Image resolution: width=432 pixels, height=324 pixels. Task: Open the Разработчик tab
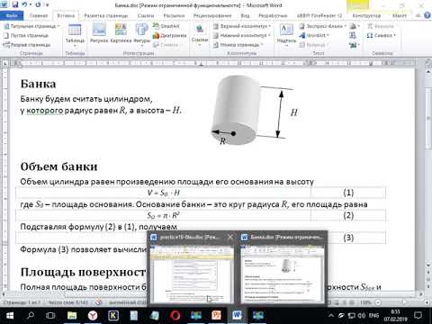273,15
